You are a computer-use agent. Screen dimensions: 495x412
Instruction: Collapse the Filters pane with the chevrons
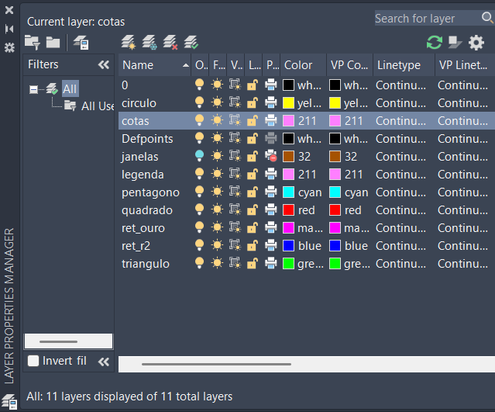pos(103,65)
